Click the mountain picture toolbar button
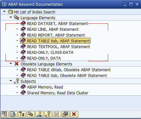The image size is (141, 119). 39,114
